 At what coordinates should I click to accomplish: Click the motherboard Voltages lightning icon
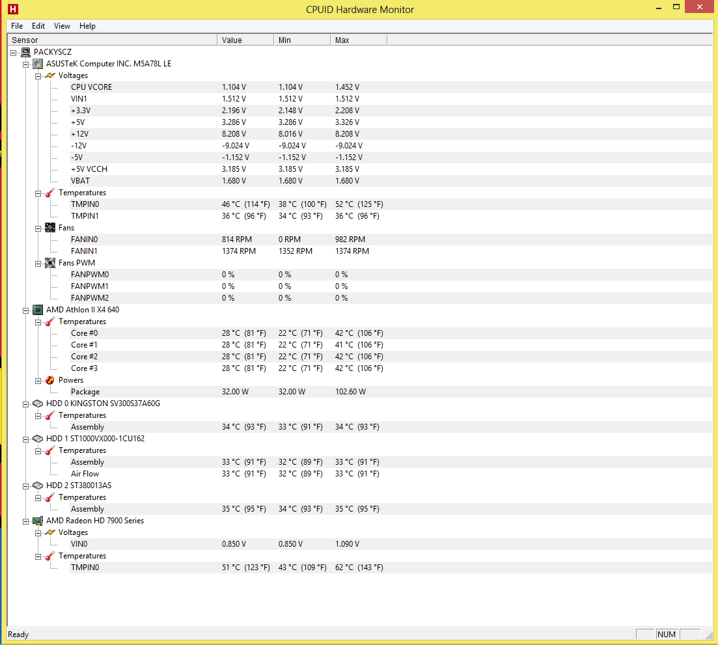click(x=50, y=75)
